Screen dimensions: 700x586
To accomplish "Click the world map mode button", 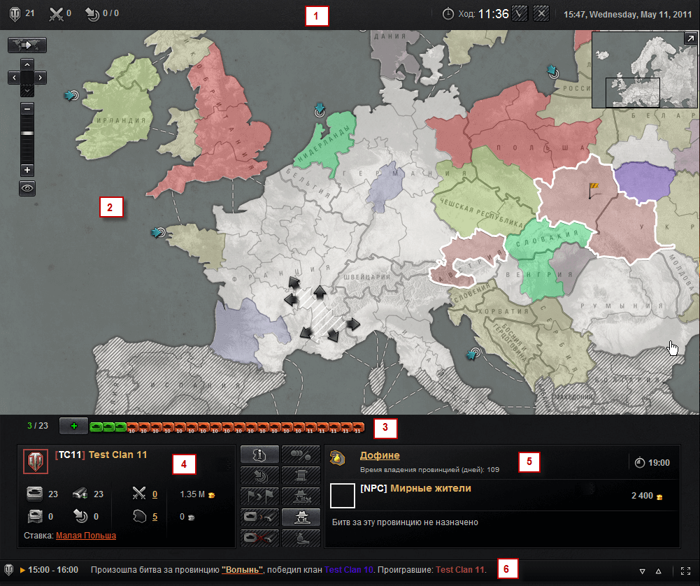I will pyautogui.click(x=27, y=45).
